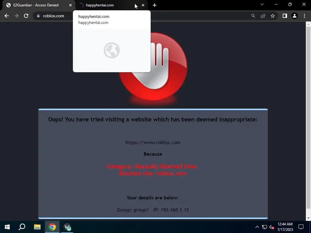
Task: Show hidden system tray icons
Action: (x=257, y=227)
